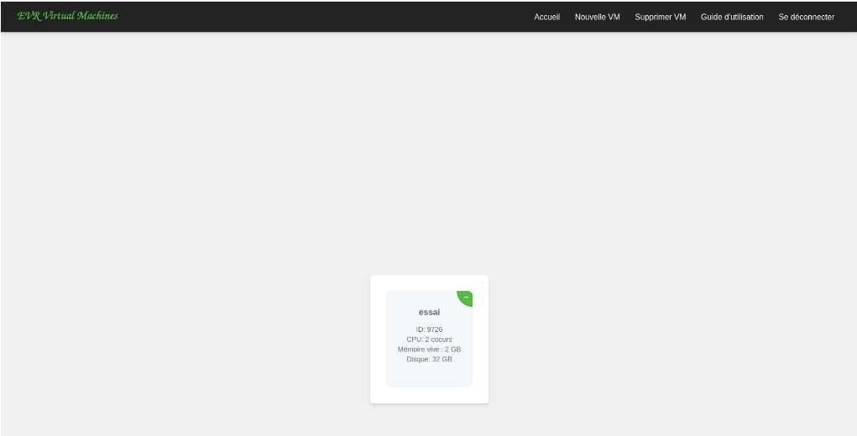Go to the Accueil page
The width and height of the screenshot is (857, 436).
tap(546, 17)
